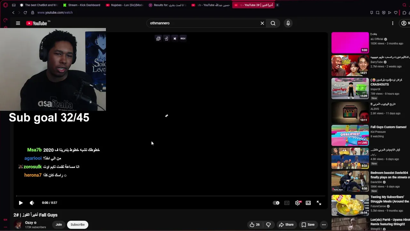This screenshot has height=231, width=410.
Task: Go forward in browser history
Action: pos(19,13)
